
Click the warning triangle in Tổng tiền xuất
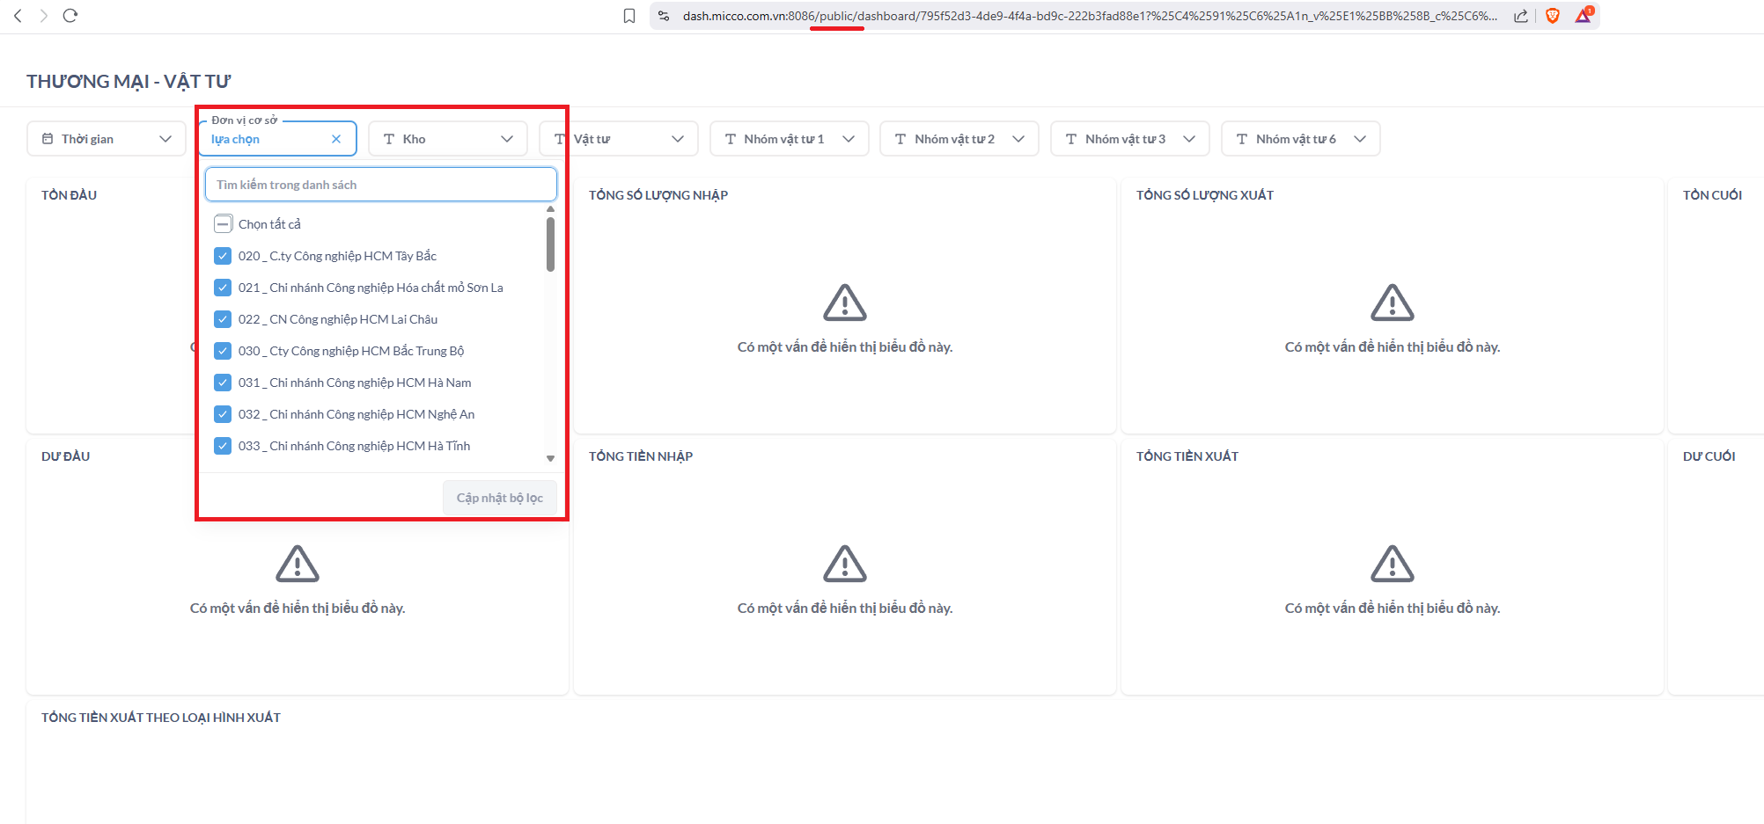[x=1392, y=564]
